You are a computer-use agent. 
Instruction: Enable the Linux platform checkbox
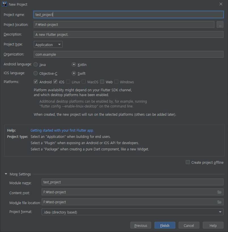point(68,82)
